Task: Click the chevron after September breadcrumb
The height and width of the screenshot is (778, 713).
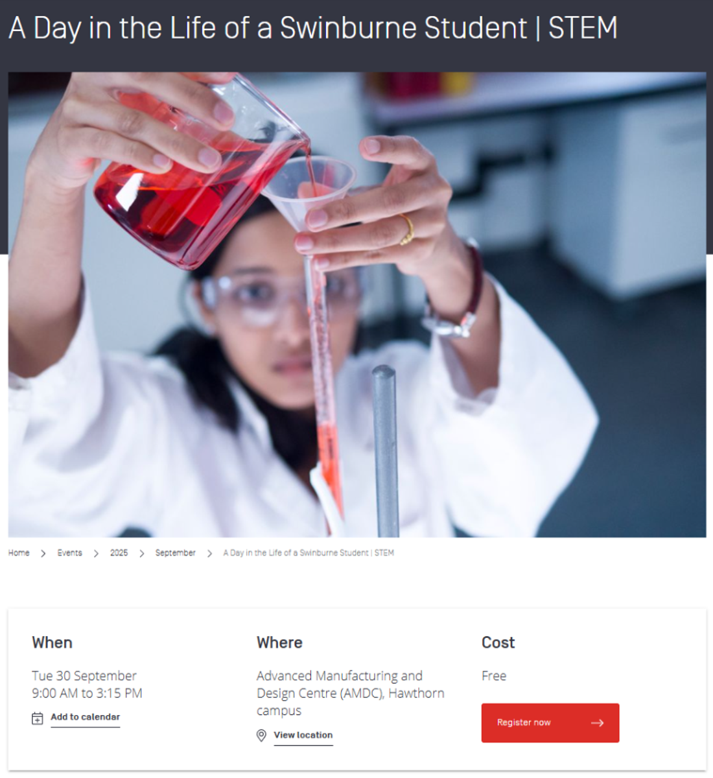Action: click(209, 554)
